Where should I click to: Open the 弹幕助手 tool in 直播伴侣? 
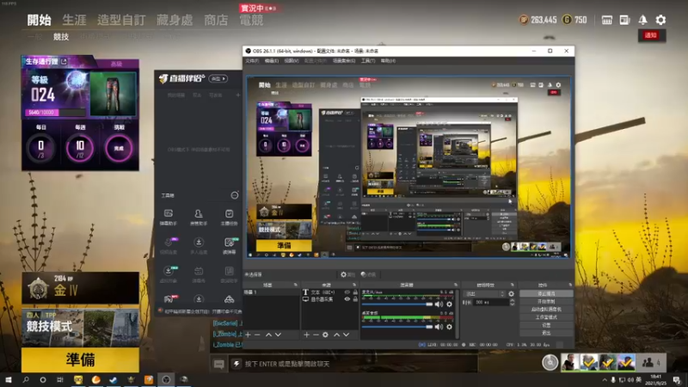(168, 218)
